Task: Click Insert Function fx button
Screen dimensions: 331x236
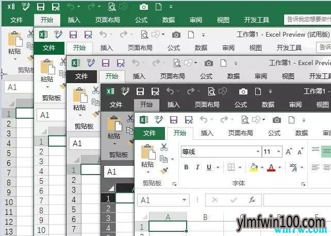Action: pos(252,200)
